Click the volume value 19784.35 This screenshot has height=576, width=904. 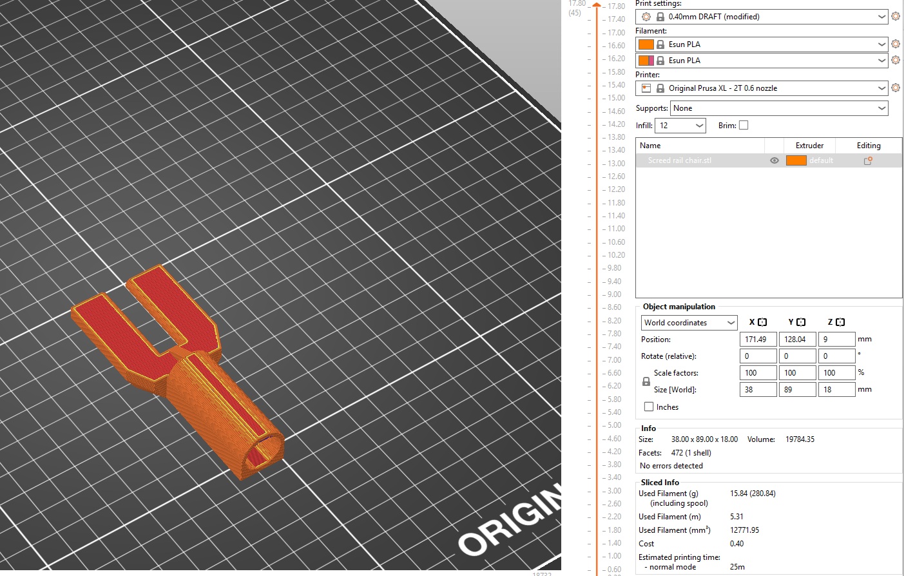800,439
